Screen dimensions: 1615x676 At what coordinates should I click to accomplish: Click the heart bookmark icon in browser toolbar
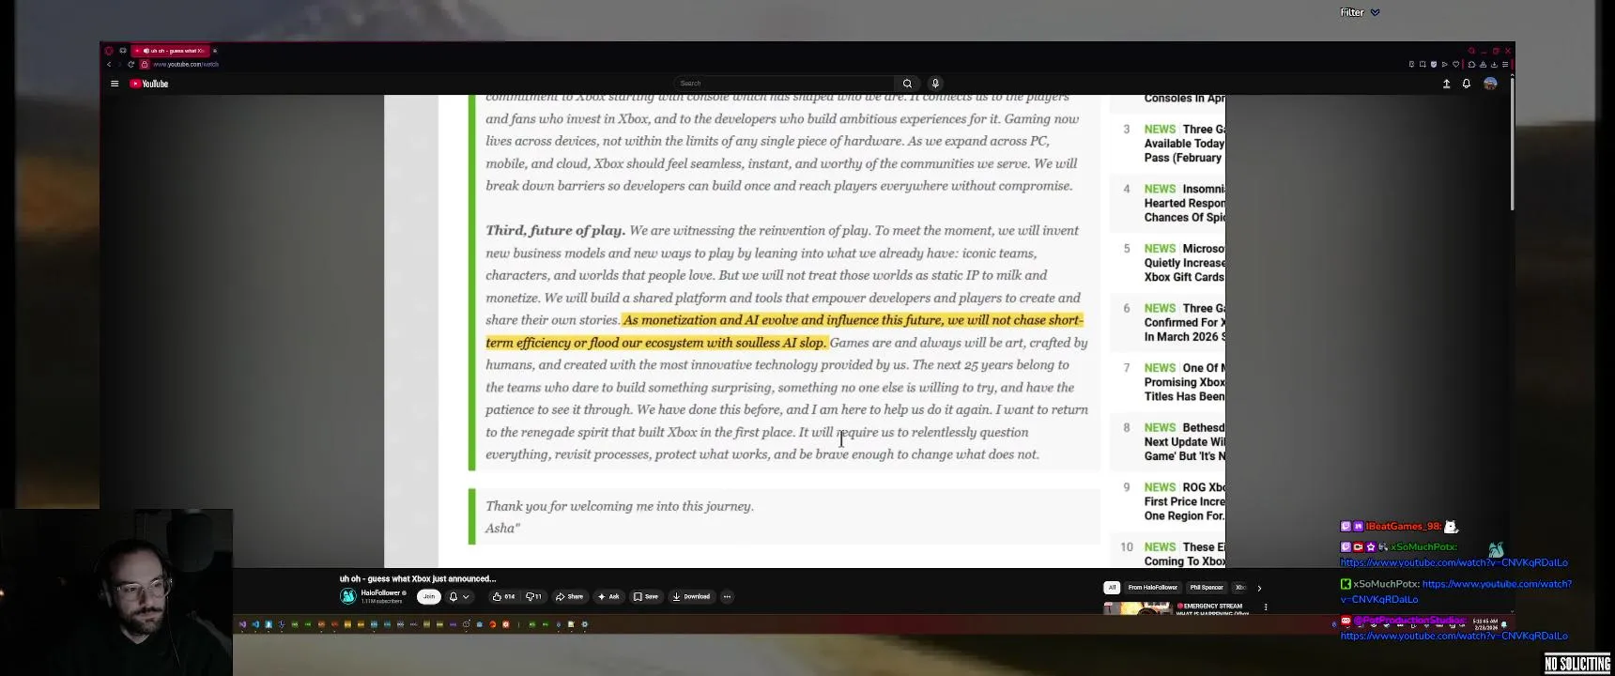click(1456, 64)
